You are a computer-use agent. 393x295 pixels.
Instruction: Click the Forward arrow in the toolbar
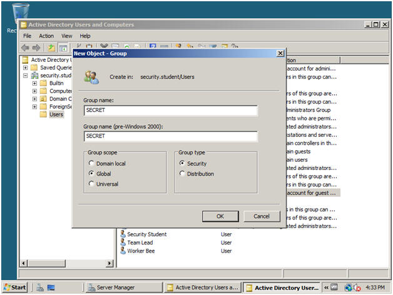coord(36,47)
